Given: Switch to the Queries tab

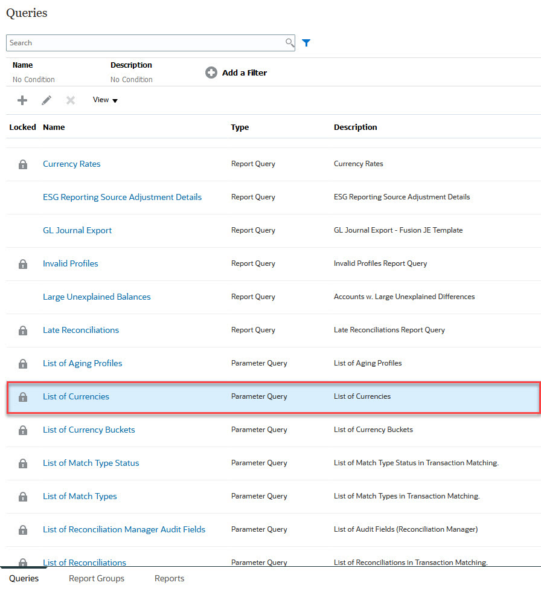Looking at the screenshot, I should (x=24, y=578).
